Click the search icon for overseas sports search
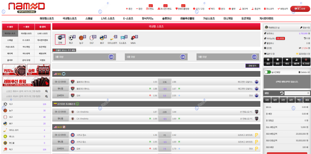The width and height of the screenshot is (311, 154). (47, 91)
